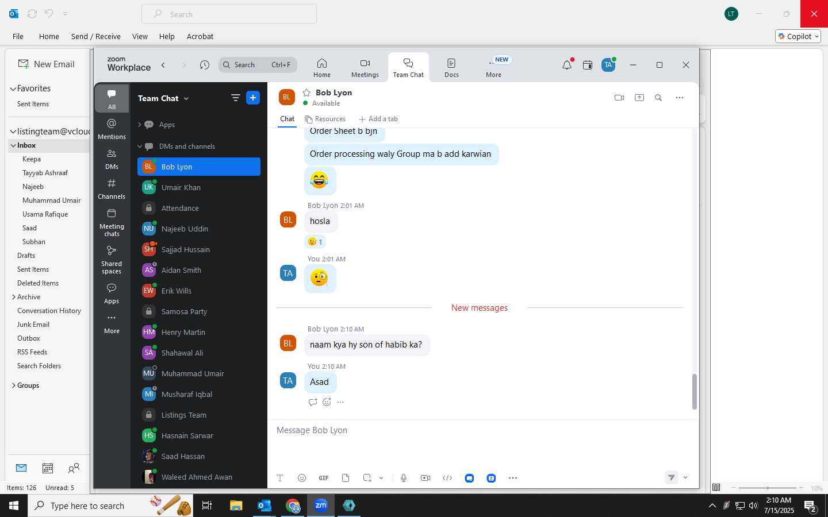Open the emoji picker in composer
Viewport: 828px width, 517px height.
click(x=302, y=478)
